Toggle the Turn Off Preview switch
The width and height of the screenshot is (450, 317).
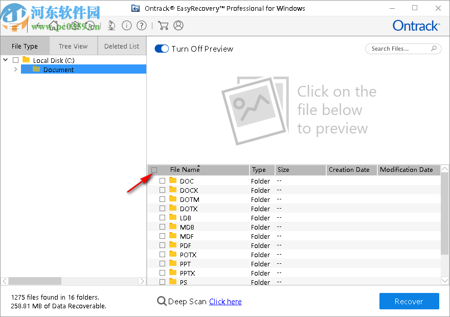[162, 49]
